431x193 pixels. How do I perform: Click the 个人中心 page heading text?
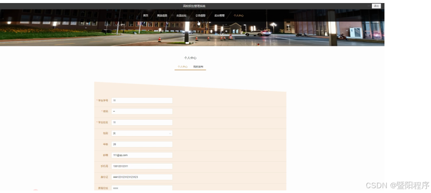[x=190, y=58]
